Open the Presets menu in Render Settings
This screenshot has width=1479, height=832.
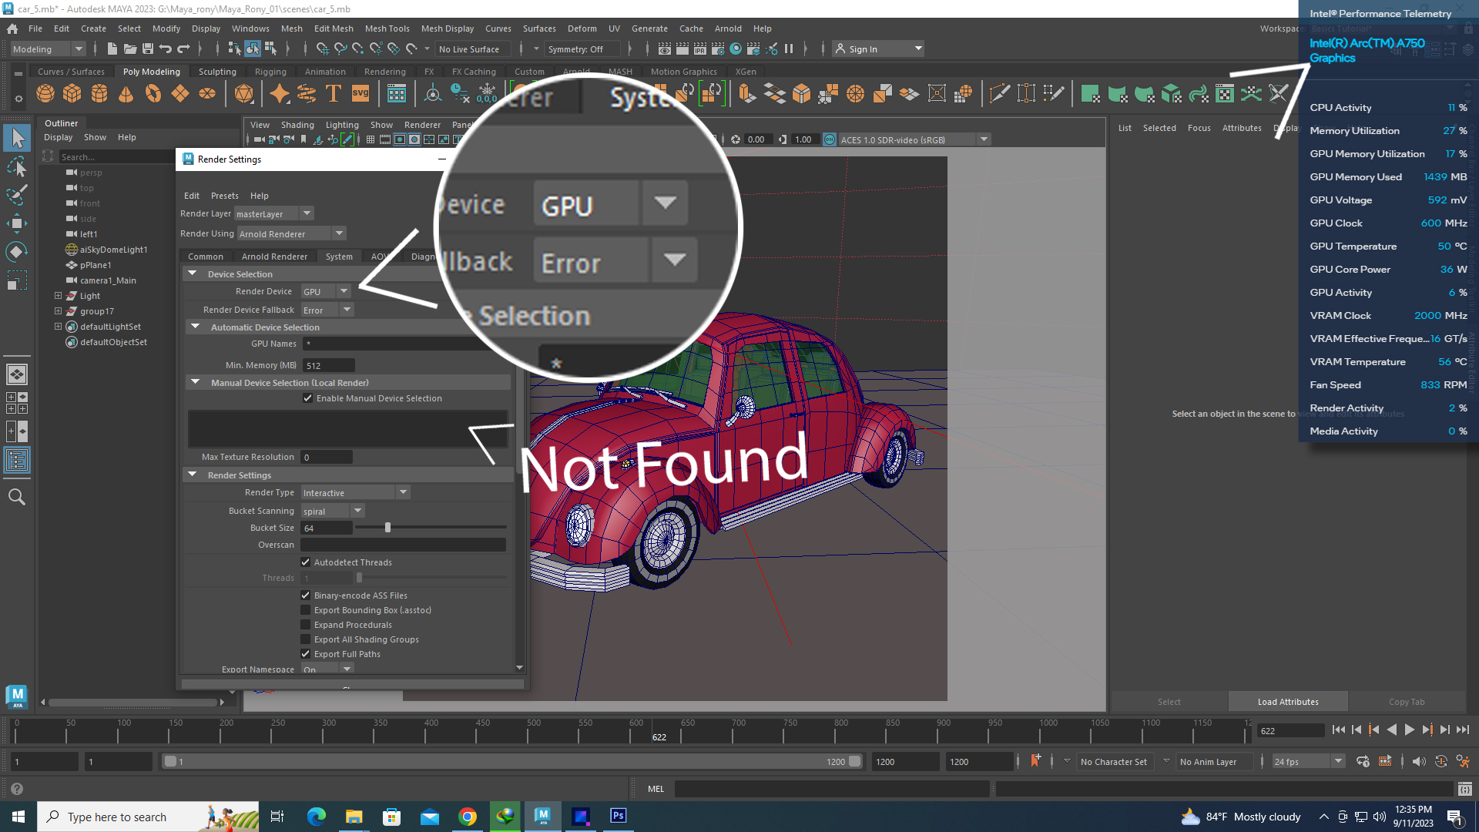[x=224, y=195]
